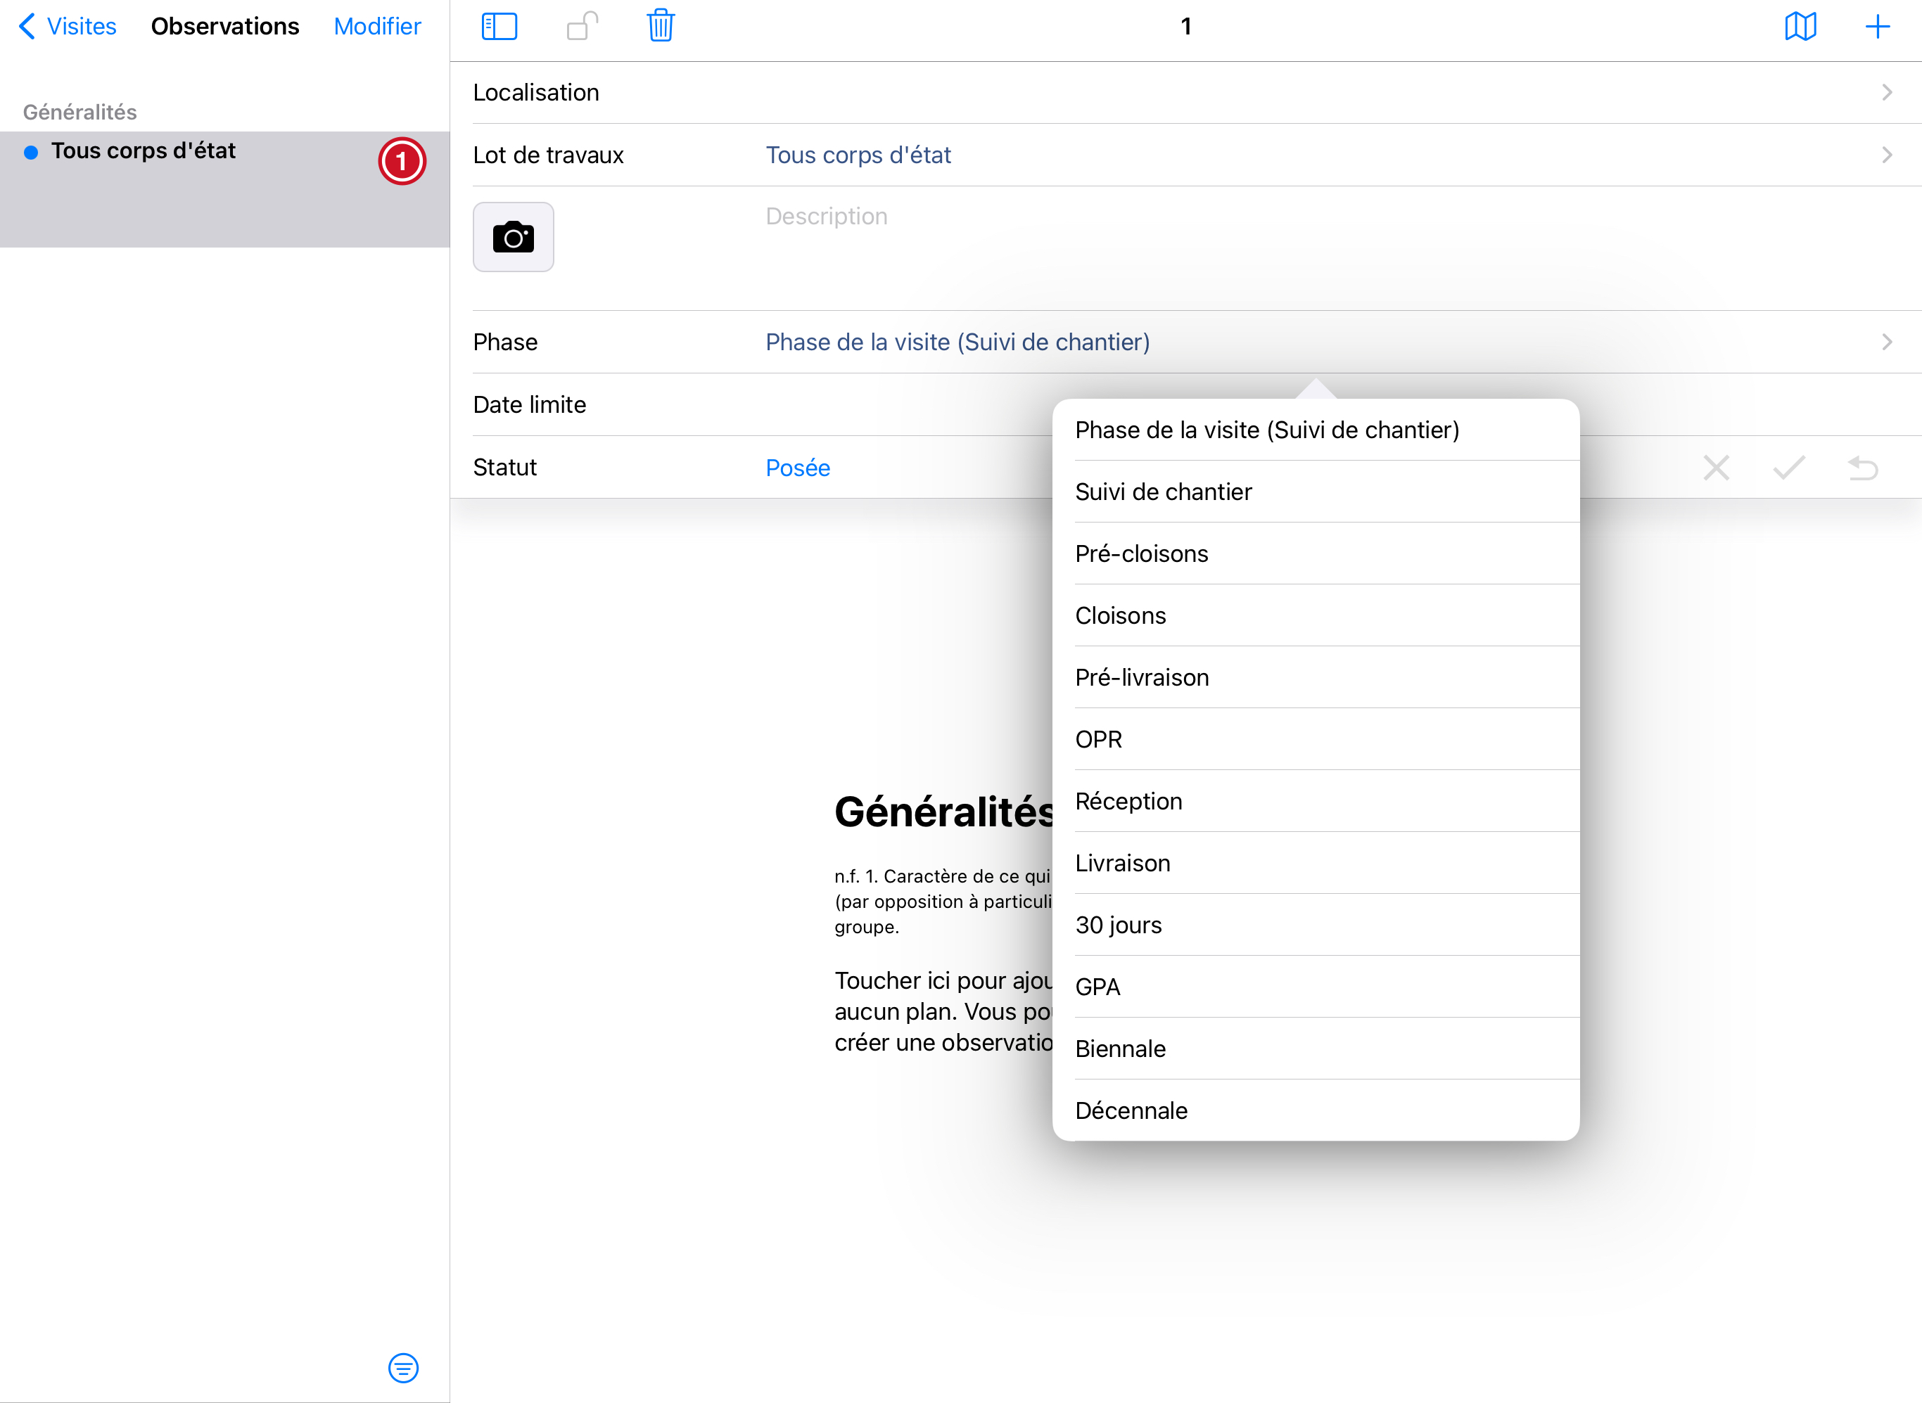The height and width of the screenshot is (1403, 1922).
Task: Mark status with the checkmark icon
Action: (x=1788, y=468)
